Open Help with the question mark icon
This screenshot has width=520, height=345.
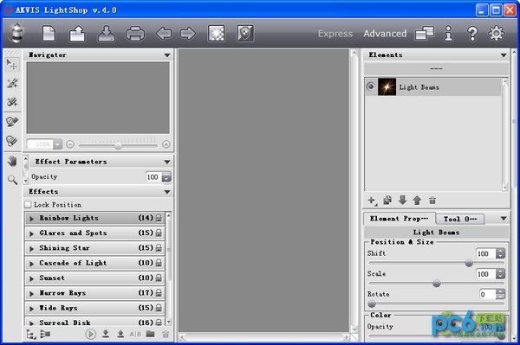click(472, 34)
